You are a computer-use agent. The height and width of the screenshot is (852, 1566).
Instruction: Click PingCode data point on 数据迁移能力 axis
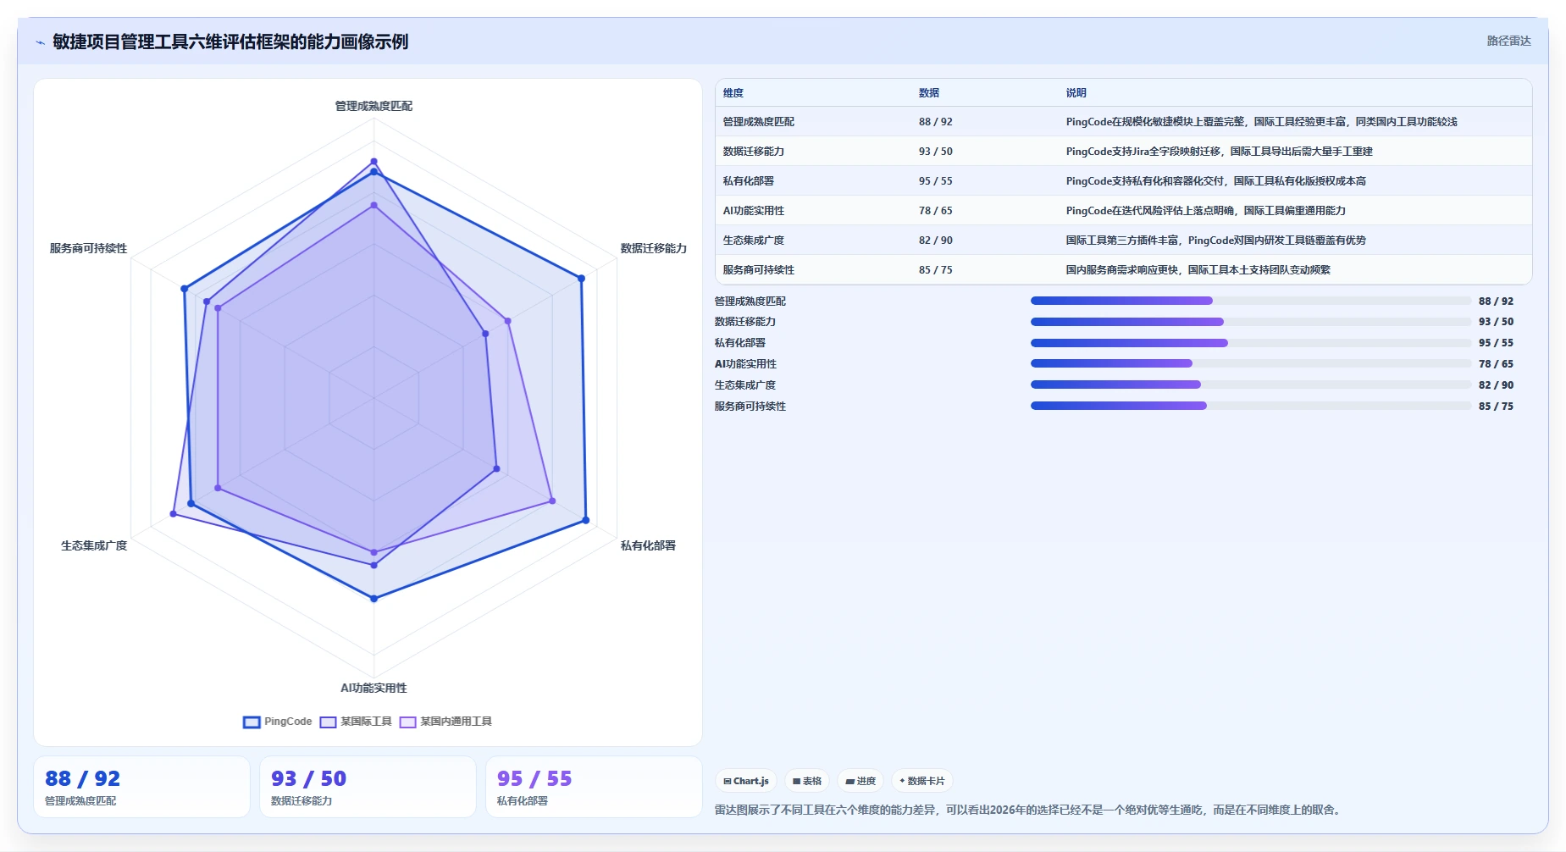tap(582, 278)
